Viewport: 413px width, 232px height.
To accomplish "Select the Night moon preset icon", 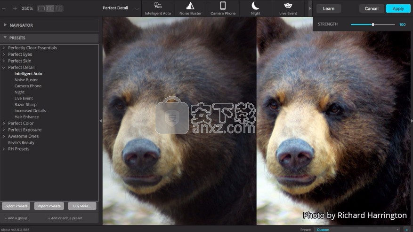I will (255, 6).
